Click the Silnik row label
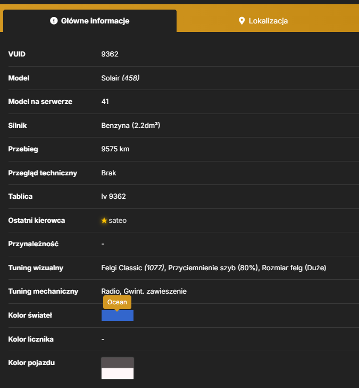359x388 pixels. click(x=18, y=125)
